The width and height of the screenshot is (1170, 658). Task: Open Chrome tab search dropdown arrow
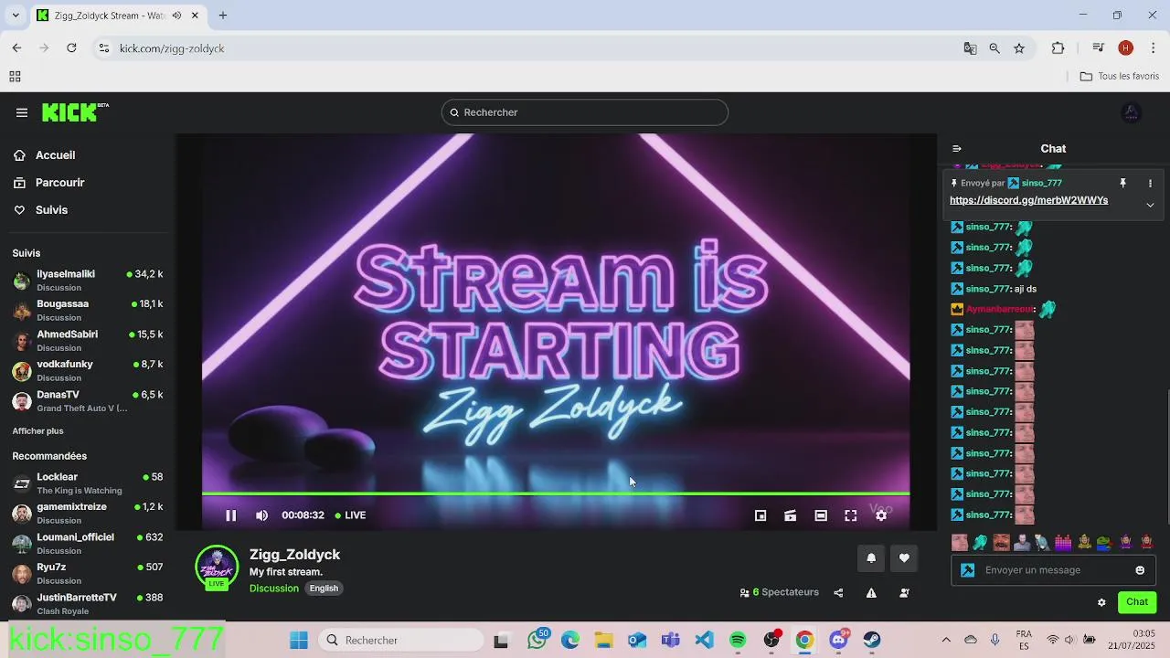click(16, 16)
